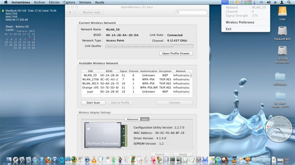
Task: Open the Captura menu
Action: tap(69, 2)
